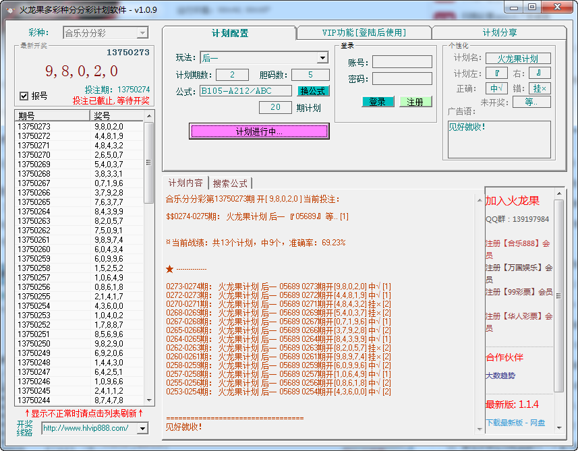Select the 计划内容 tab
The image size is (578, 451).
(x=185, y=183)
